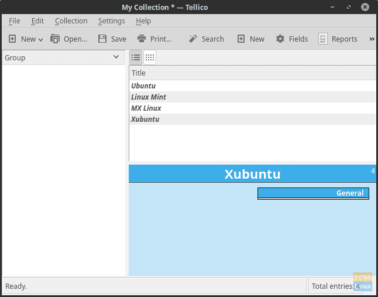Image resolution: width=378 pixels, height=297 pixels.
Task: Minimize the Tellico window
Action: pyautogui.click(x=332, y=7)
